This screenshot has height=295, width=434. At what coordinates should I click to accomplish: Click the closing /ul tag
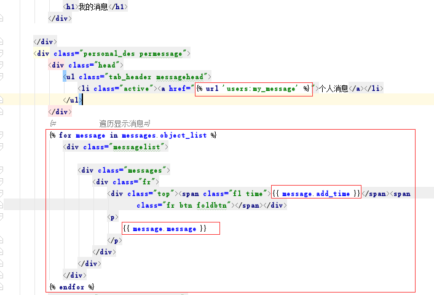[x=73, y=100]
